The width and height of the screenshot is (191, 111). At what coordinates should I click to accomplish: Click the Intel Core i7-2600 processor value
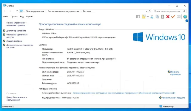pos(90,49)
